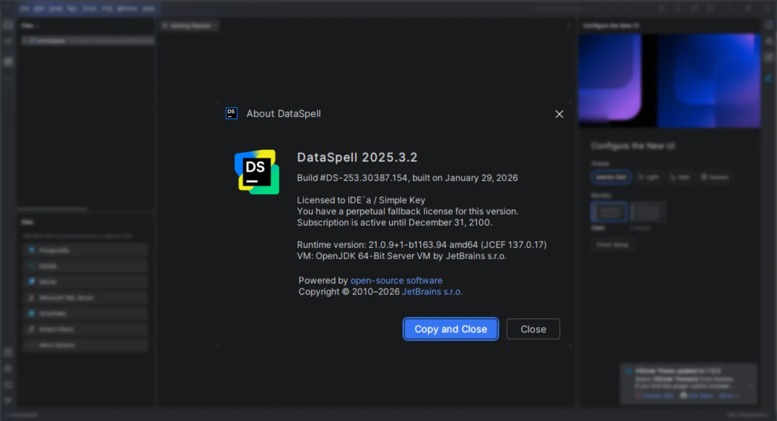Click the perpetual fallback license text

click(x=408, y=211)
